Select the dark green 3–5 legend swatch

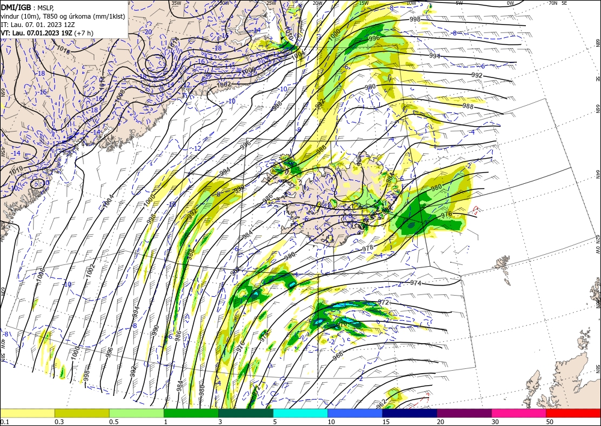246,413
